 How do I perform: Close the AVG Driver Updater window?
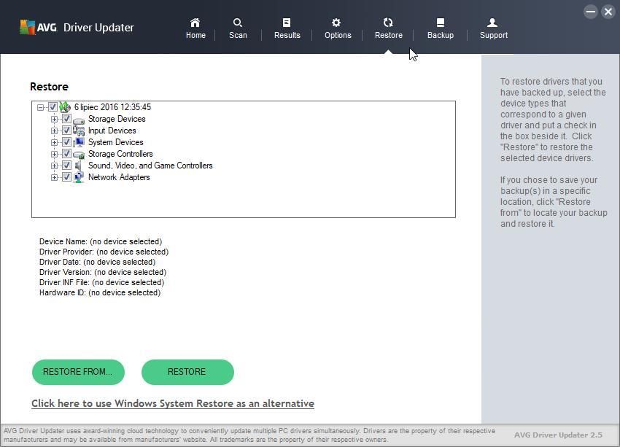pos(608,12)
